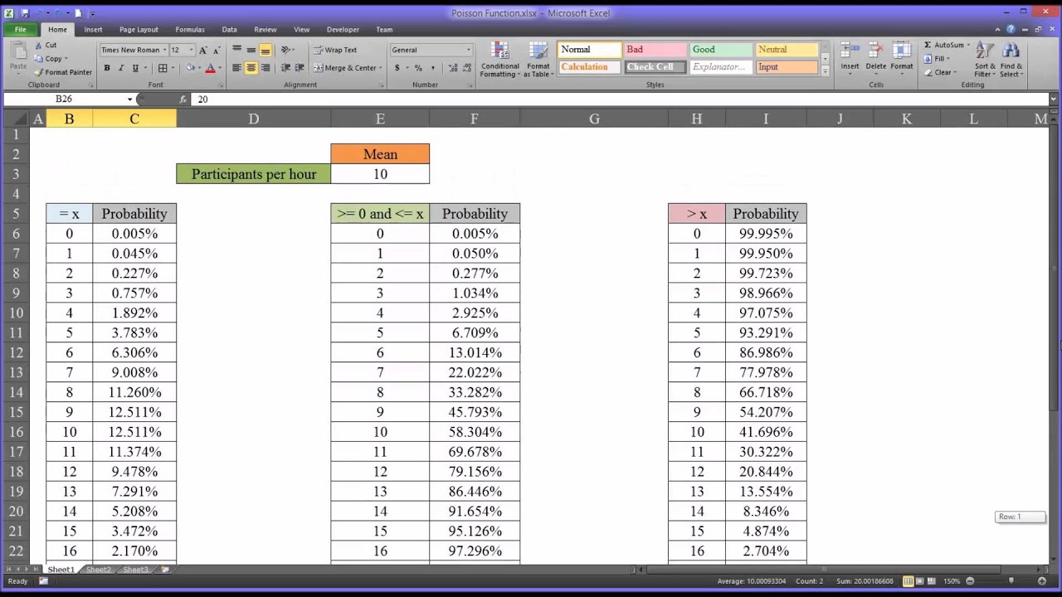Open the File tab
The width and height of the screenshot is (1062, 597).
click(20, 29)
